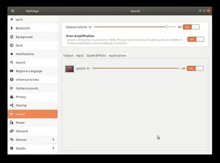
Task: Toggle the output volume ON switch
Action: tap(191, 27)
